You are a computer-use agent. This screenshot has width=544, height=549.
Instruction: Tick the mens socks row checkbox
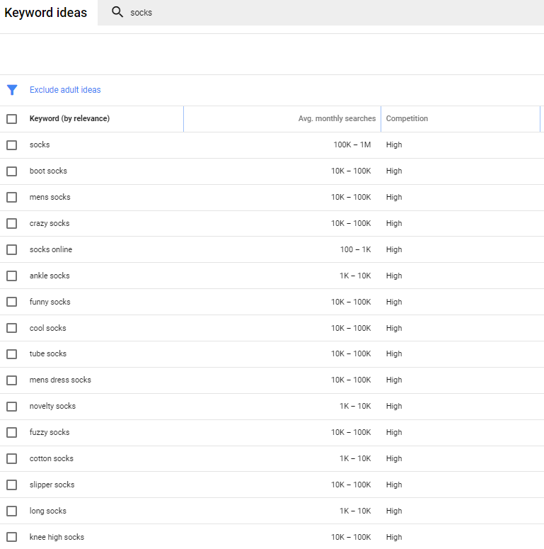pos(11,197)
